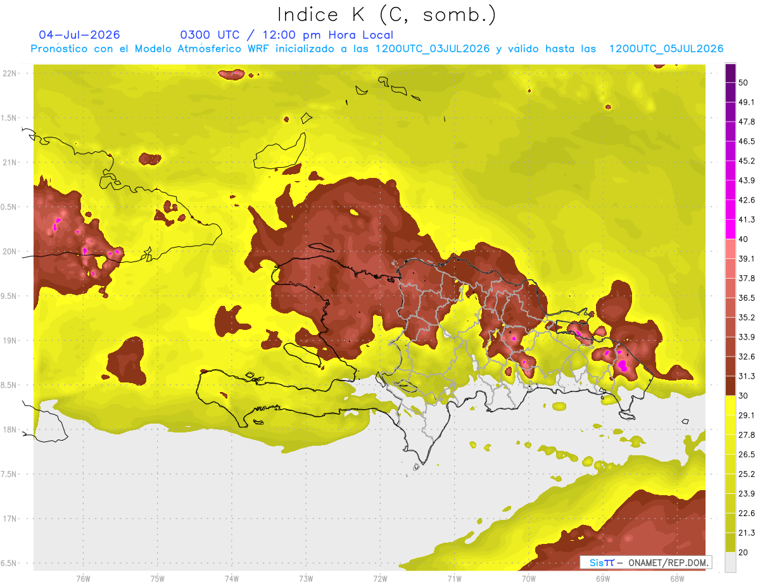Viewport: 760px width, 587px height.
Task: Click the longitude label "69W"
Action: tap(603, 578)
